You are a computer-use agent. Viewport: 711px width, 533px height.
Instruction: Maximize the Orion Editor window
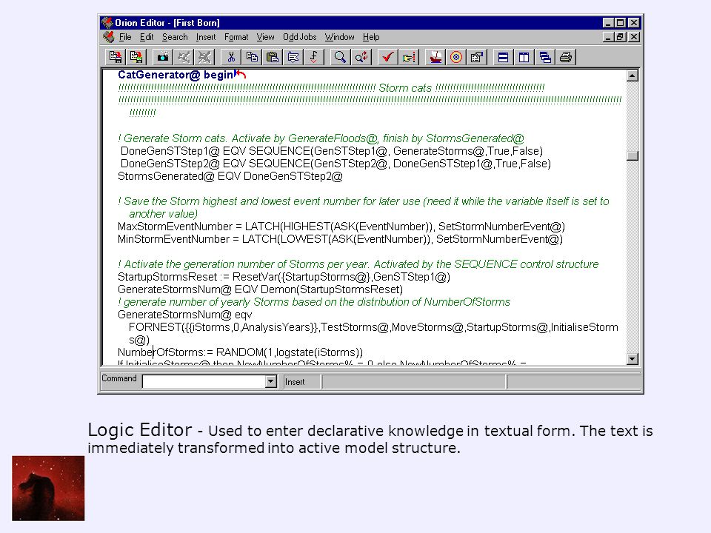click(x=621, y=22)
